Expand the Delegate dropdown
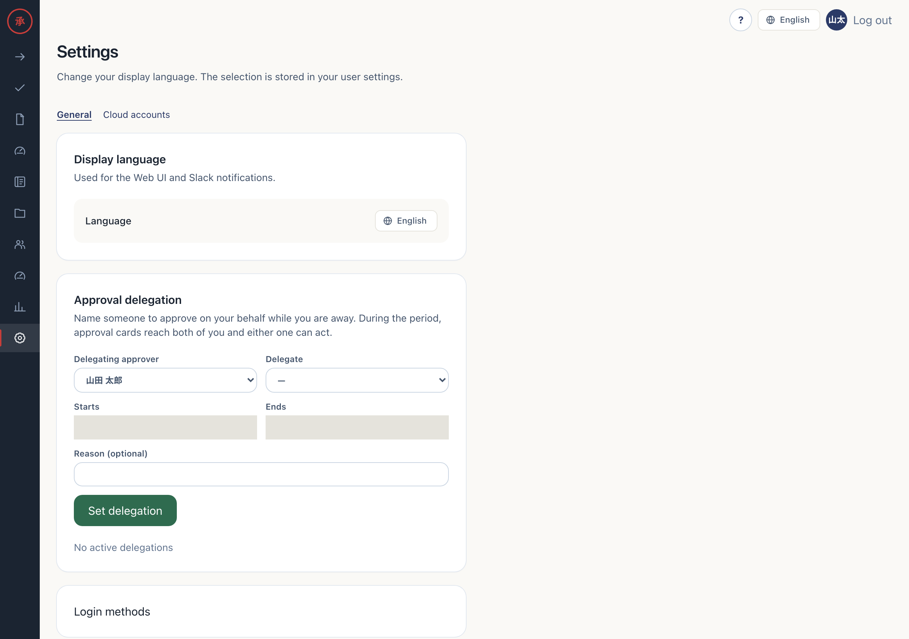This screenshot has width=909, height=639. pyautogui.click(x=357, y=380)
